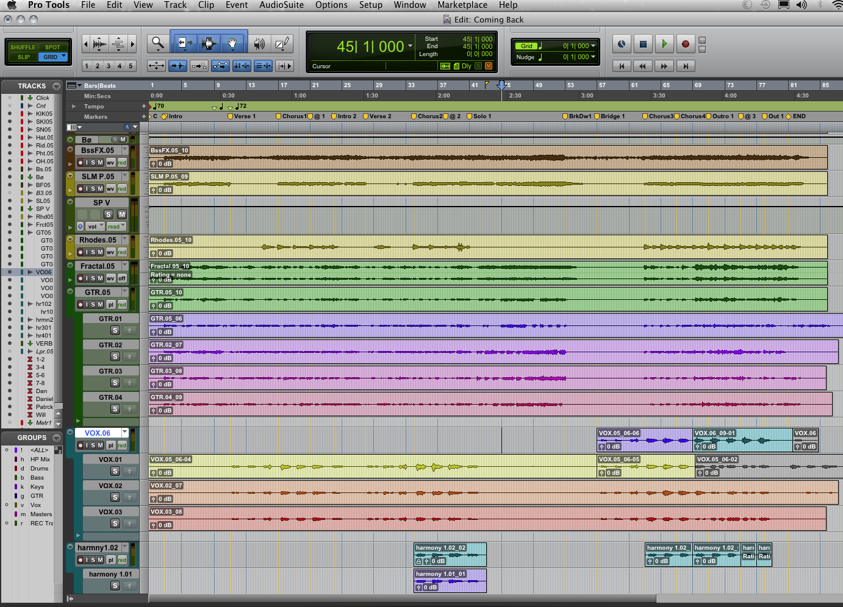Start playback

tap(664, 44)
